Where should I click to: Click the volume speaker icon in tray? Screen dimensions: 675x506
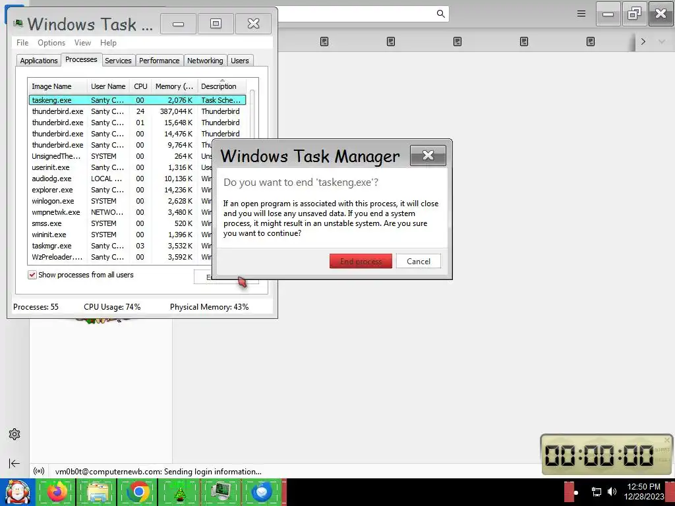pos(612,492)
